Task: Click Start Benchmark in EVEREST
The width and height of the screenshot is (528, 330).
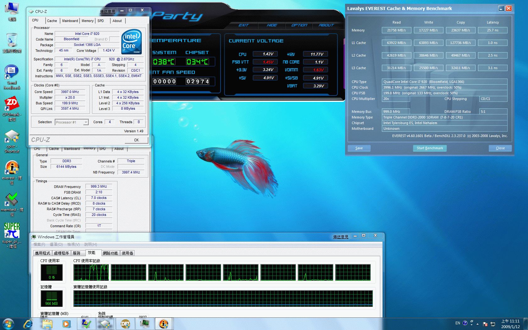Action: [x=430, y=148]
